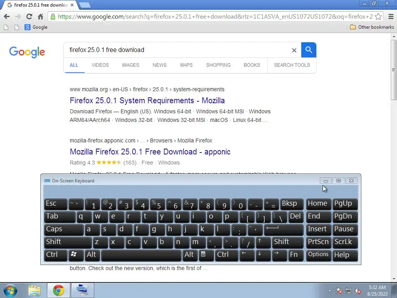Open Firefox 25.0.1 System Requirements link

(147, 100)
